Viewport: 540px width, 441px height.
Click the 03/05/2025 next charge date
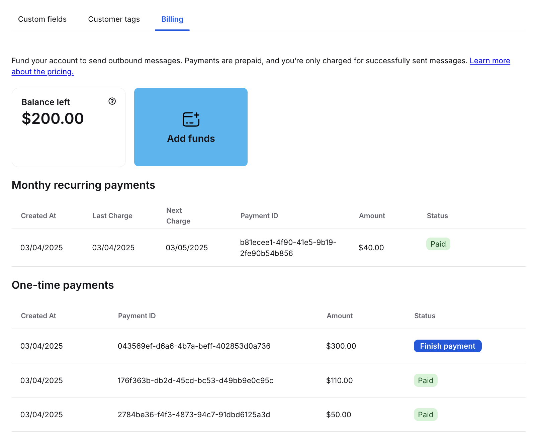pos(187,248)
